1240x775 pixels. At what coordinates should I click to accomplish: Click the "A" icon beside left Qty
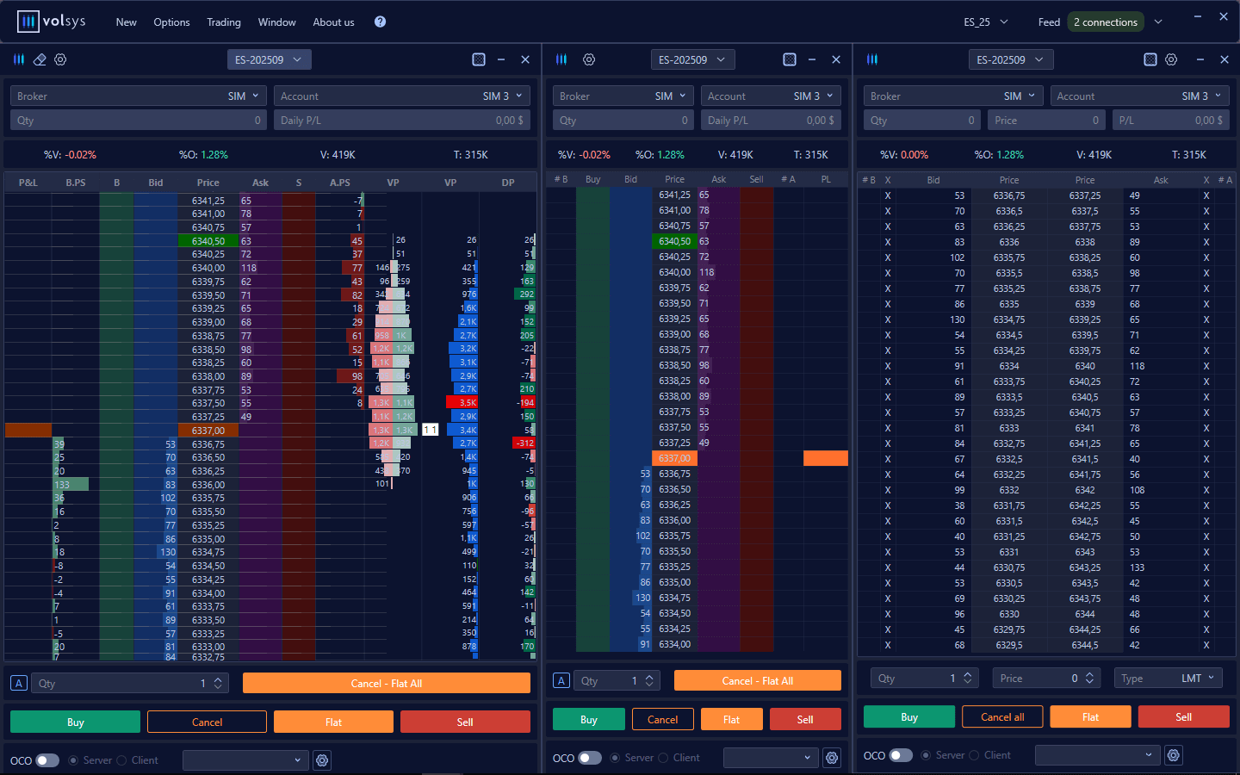click(19, 683)
